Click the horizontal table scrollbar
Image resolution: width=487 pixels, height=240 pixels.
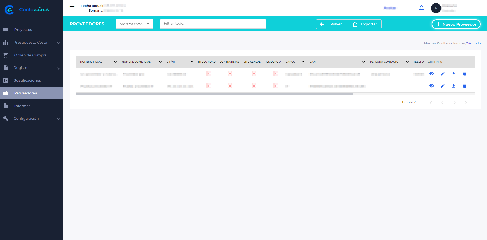214,94
